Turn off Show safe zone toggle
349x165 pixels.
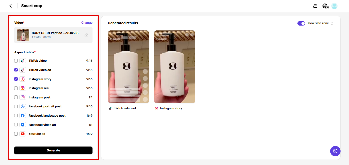(x=301, y=23)
